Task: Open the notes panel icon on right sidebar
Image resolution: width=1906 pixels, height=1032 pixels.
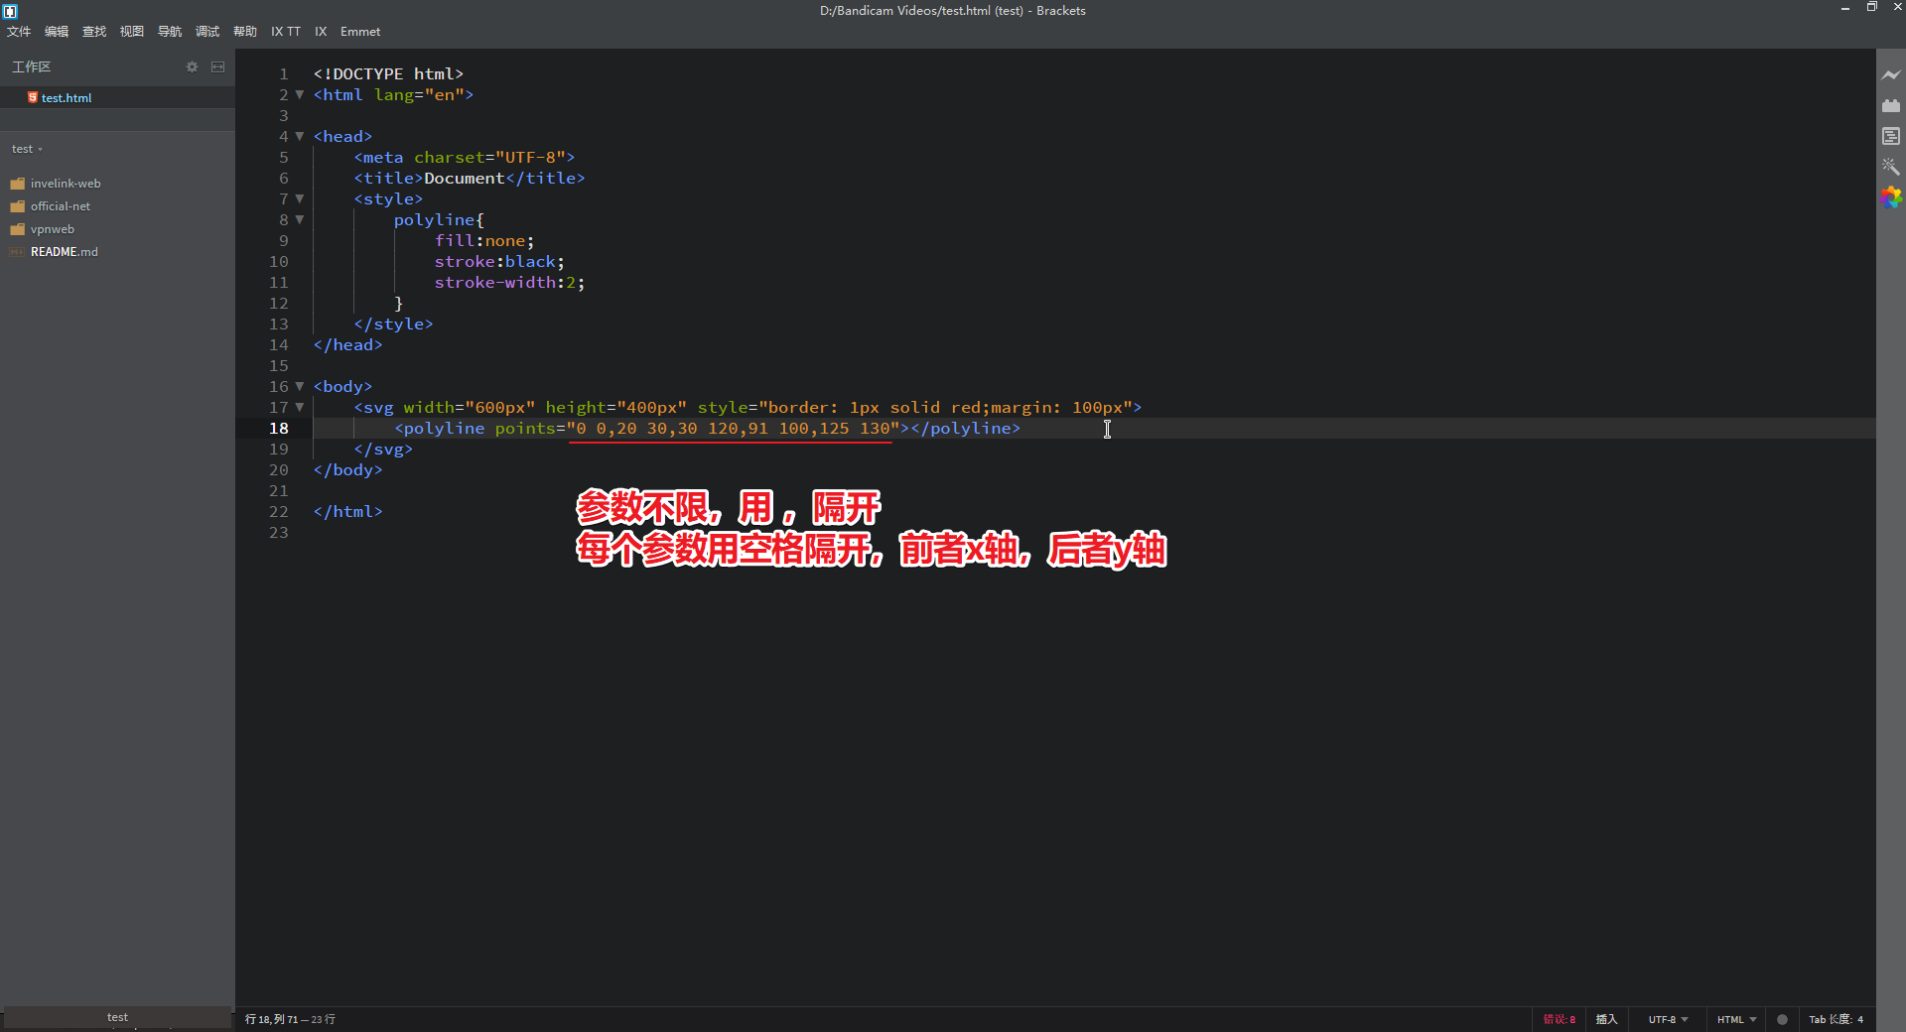Action: (x=1892, y=136)
